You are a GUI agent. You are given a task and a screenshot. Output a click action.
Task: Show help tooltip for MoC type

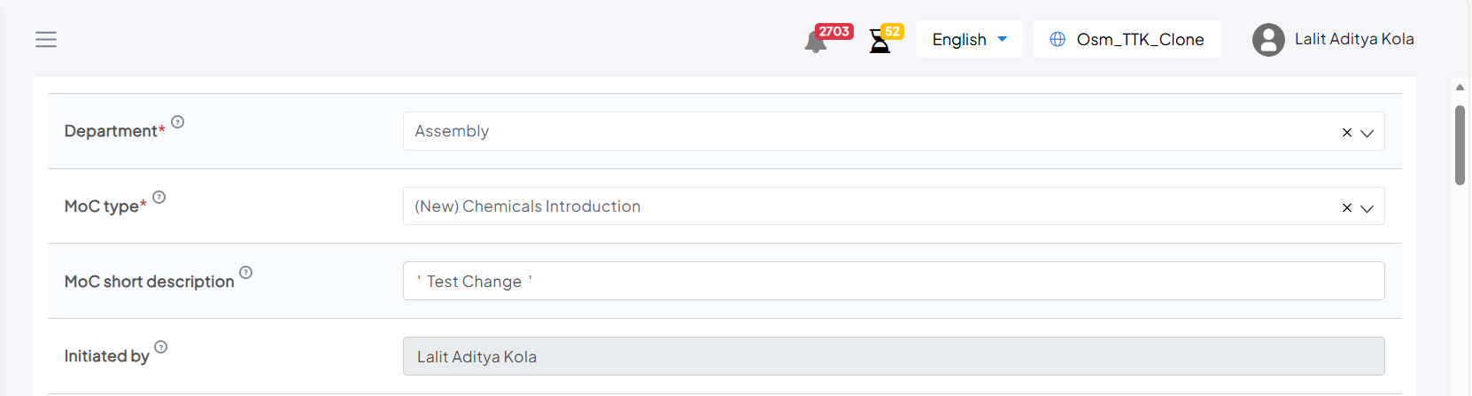pos(159,198)
